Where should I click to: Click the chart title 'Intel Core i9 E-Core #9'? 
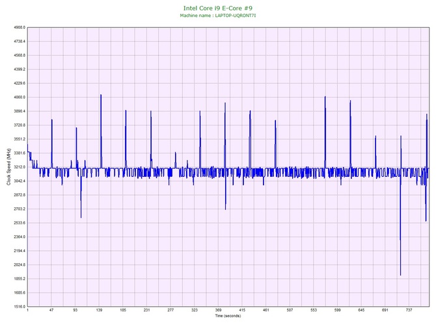218,8
